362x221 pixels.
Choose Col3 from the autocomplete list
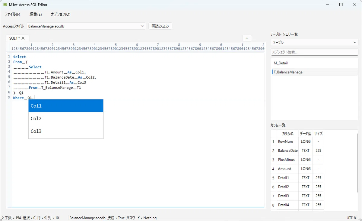tap(66, 131)
